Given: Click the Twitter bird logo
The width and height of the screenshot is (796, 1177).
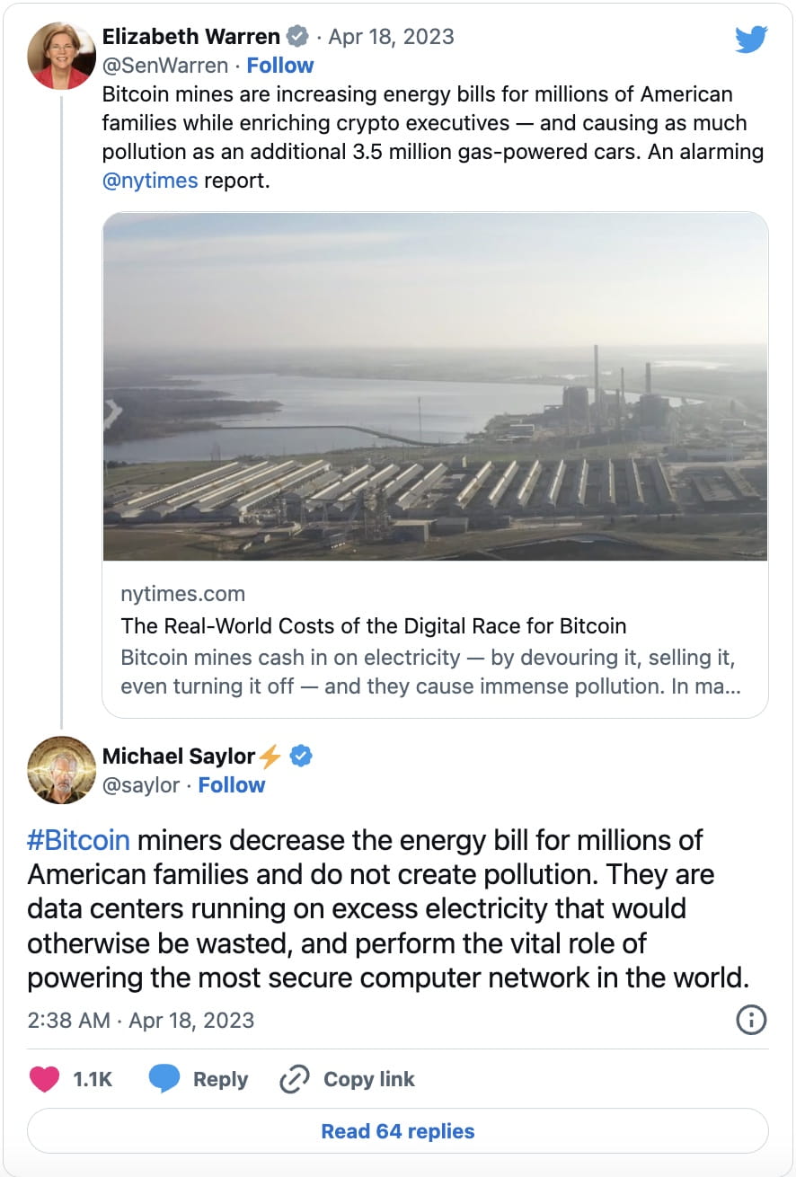Looking at the screenshot, I should pos(750,40).
